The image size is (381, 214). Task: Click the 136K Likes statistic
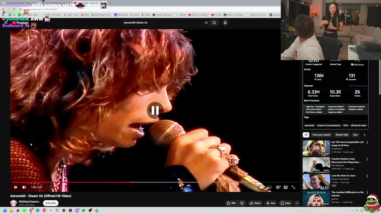pyautogui.click(x=319, y=77)
